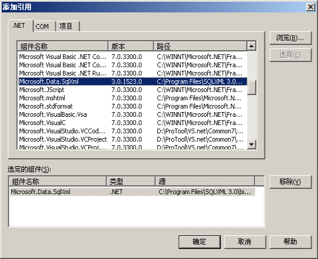The width and height of the screenshot is (318, 259).
Task: Select Microsoft.stdformat component row
Action: pos(132,106)
